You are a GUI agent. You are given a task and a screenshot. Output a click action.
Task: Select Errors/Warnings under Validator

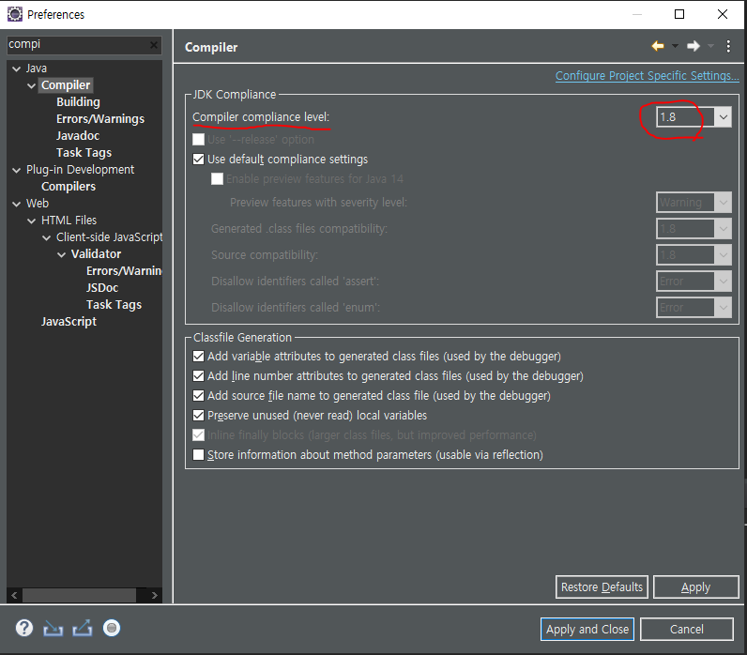click(x=124, y=270)
